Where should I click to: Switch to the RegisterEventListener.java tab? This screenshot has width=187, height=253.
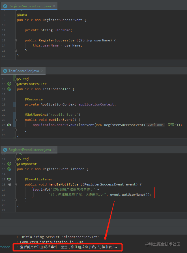29,150
